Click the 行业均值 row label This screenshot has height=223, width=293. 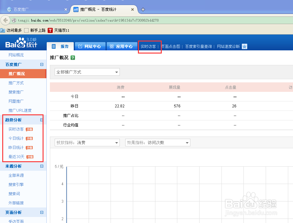tap(71, 125)
